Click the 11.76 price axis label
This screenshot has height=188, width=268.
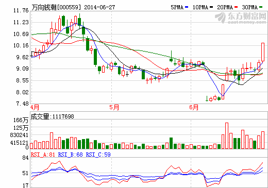21,11
